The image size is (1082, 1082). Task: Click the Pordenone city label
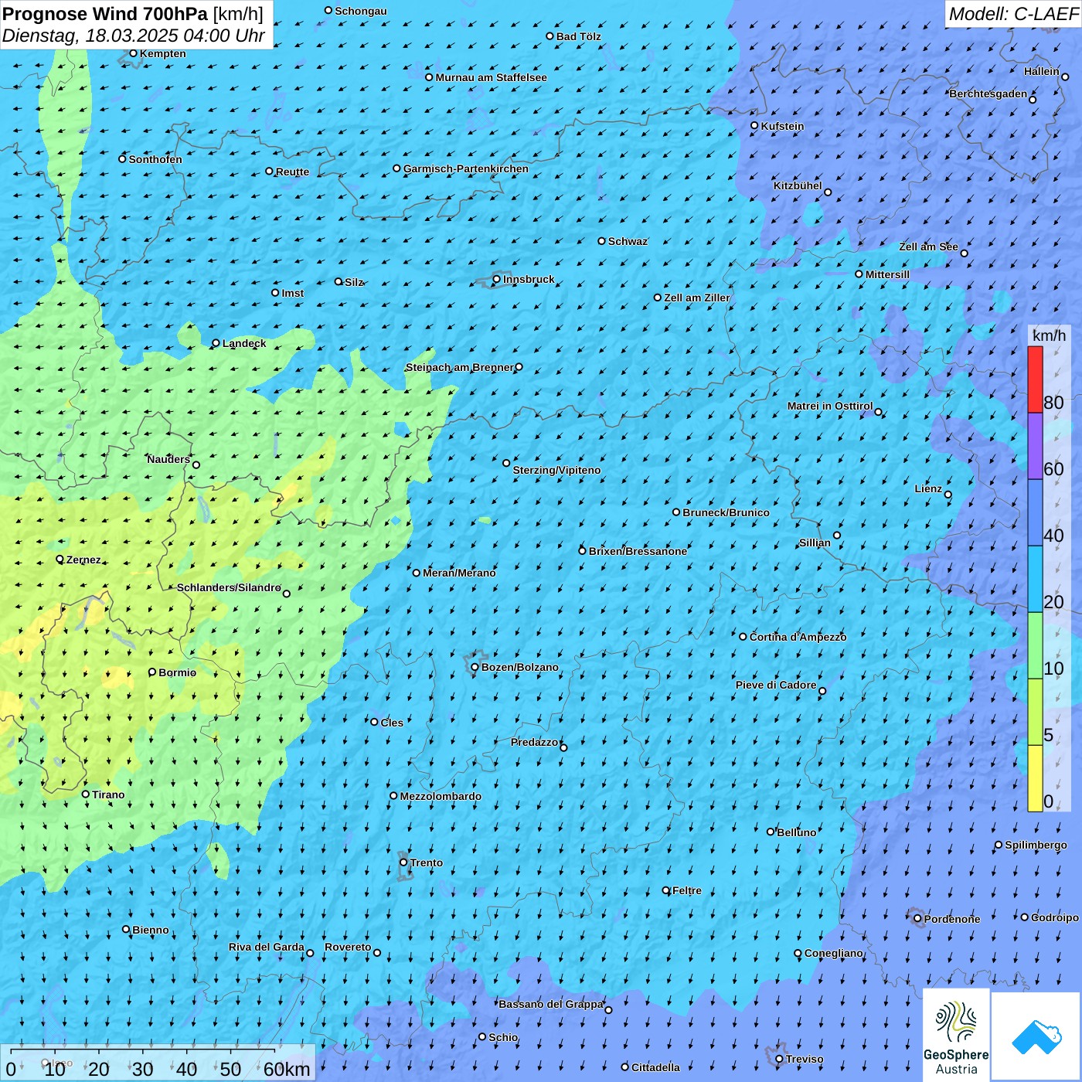pyautogui.click(x=952, y=919)
